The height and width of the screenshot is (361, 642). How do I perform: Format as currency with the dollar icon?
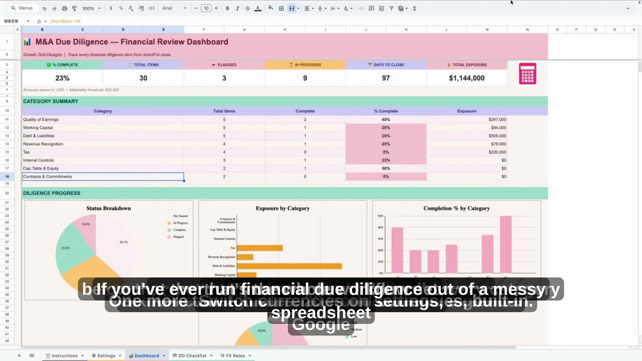(111, 9)
